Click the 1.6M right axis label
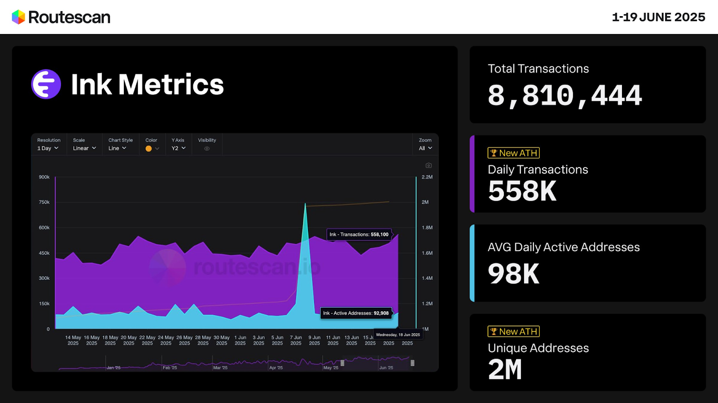The image size is (718, 403). [x=427, y=253]
